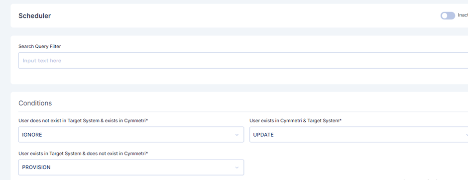Open the IGNORE condition dropdown
This screenshot has width=468, height=180.
(x=131, y=135)
